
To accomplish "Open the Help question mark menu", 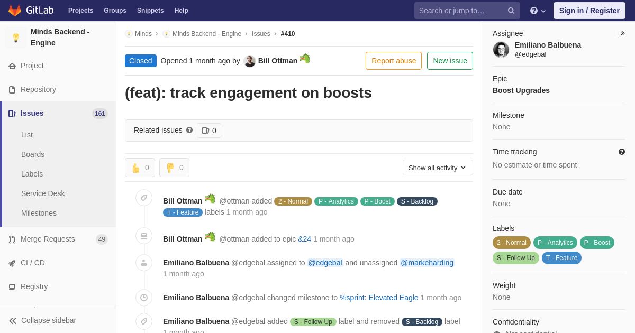I will (x=538, y=11).
